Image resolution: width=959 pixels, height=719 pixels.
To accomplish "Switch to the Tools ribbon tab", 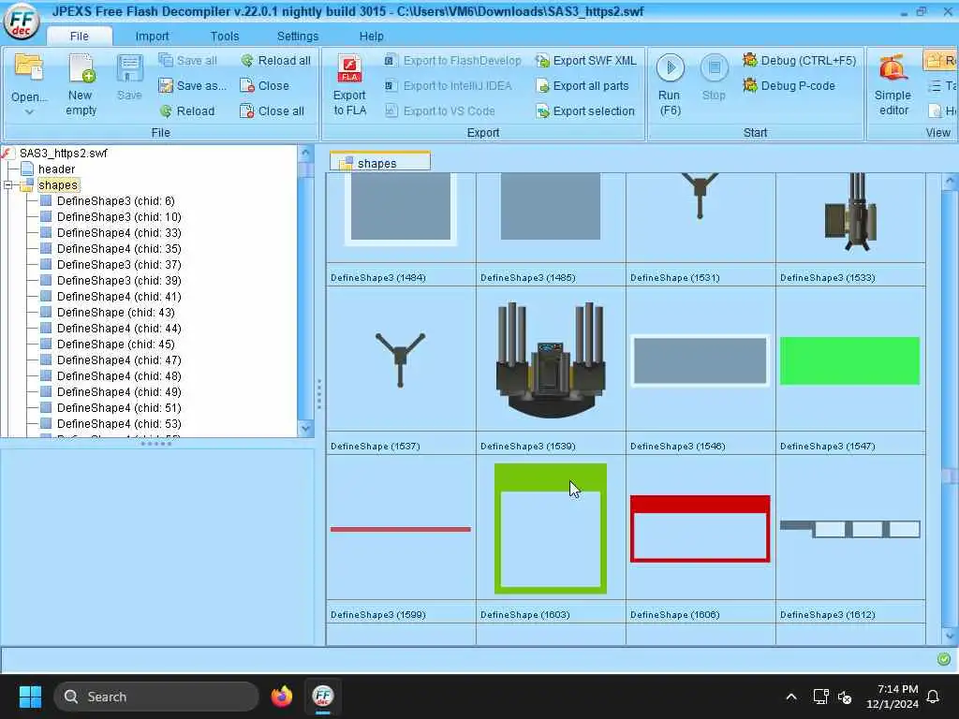I will point(225,37).
